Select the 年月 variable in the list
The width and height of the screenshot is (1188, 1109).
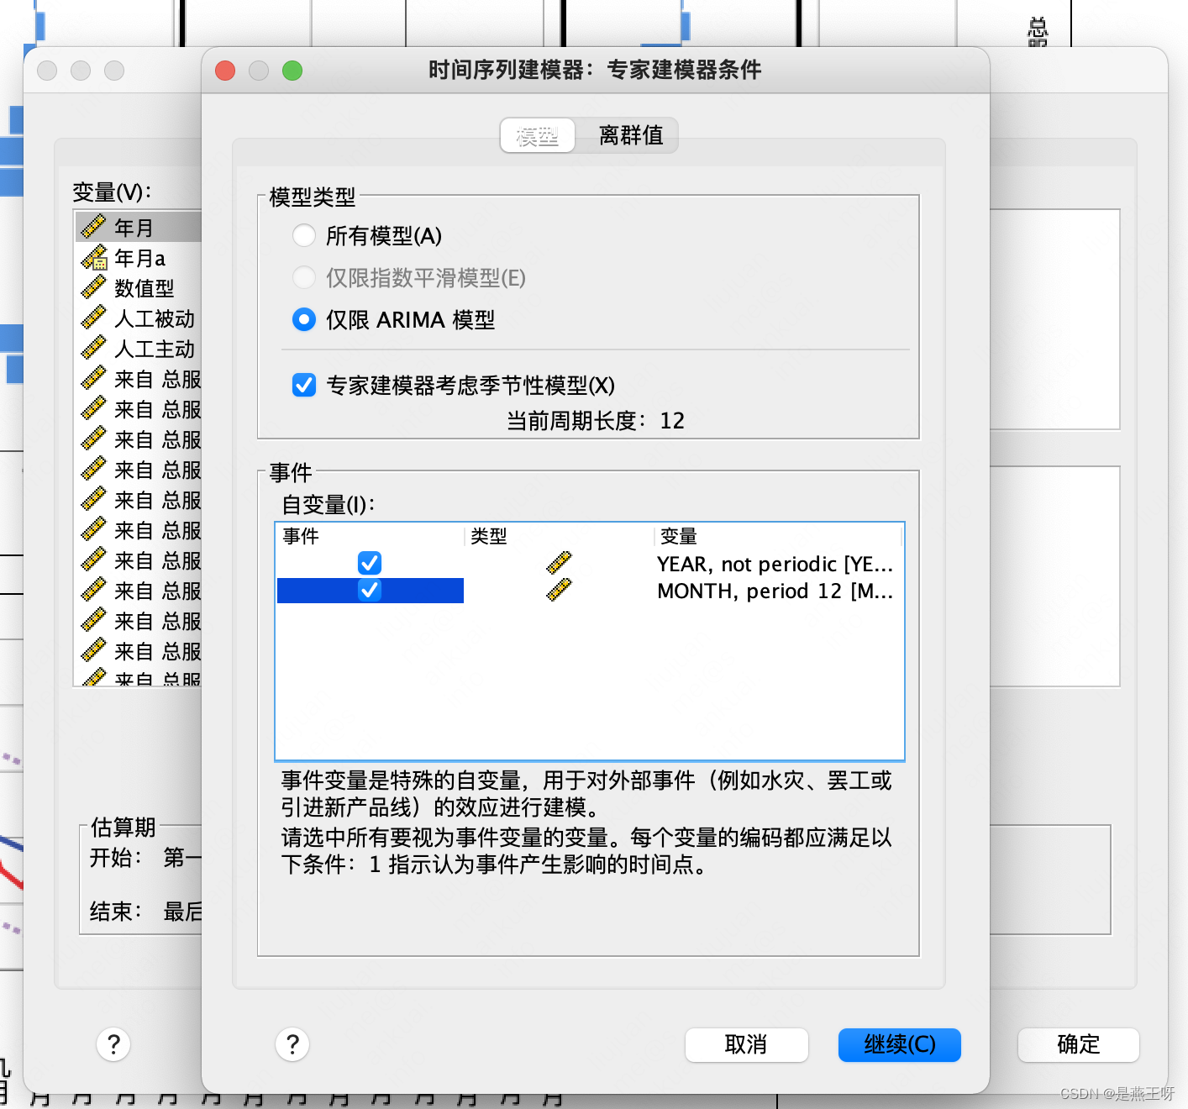[139, 227]
